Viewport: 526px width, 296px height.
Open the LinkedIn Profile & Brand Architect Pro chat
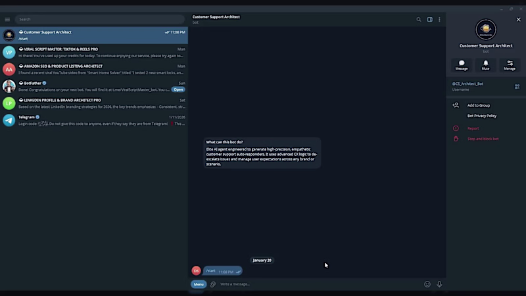click(x=94, y=103)
